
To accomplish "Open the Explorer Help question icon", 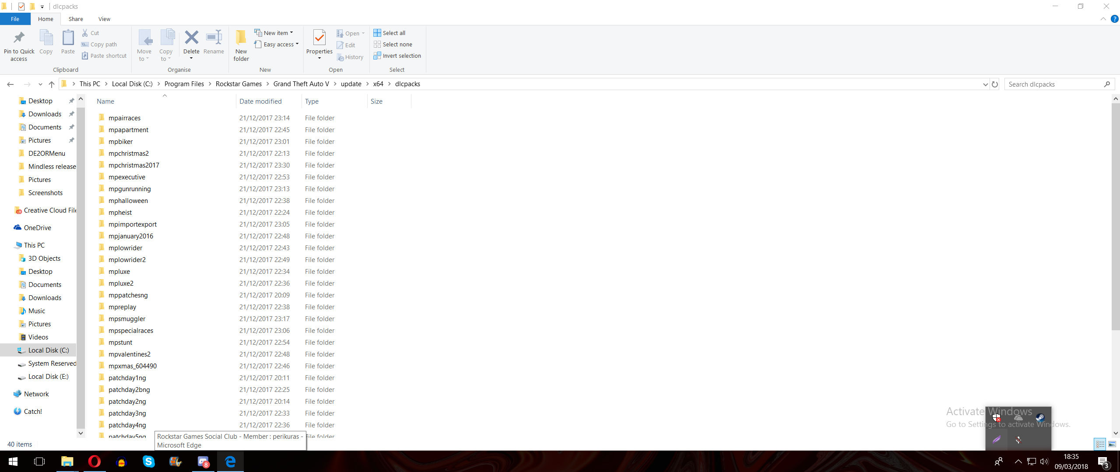I will [1114, 19].
